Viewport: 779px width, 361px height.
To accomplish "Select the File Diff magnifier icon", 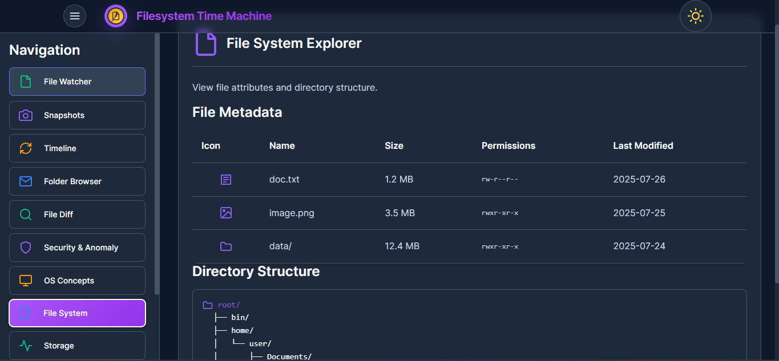I will pyautogui.click(x=25, y=214).
